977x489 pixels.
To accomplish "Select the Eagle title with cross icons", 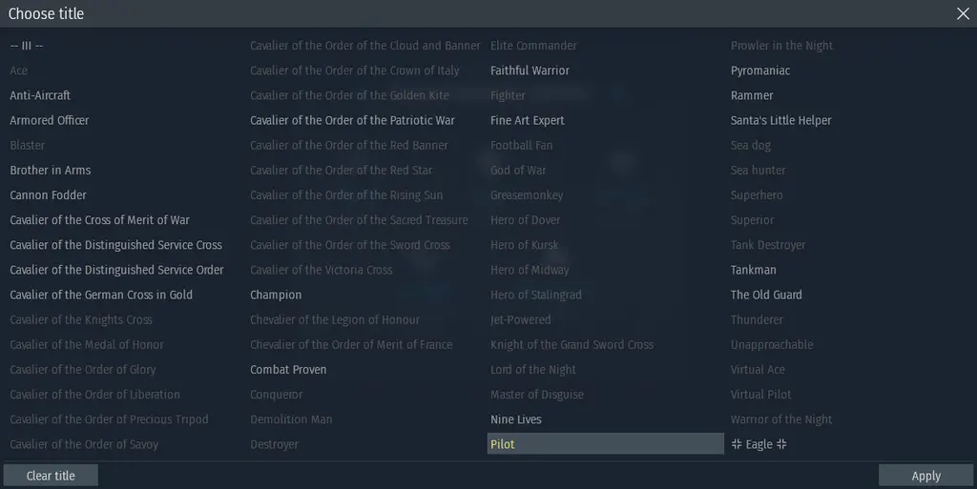I will (x=759, y=444).
